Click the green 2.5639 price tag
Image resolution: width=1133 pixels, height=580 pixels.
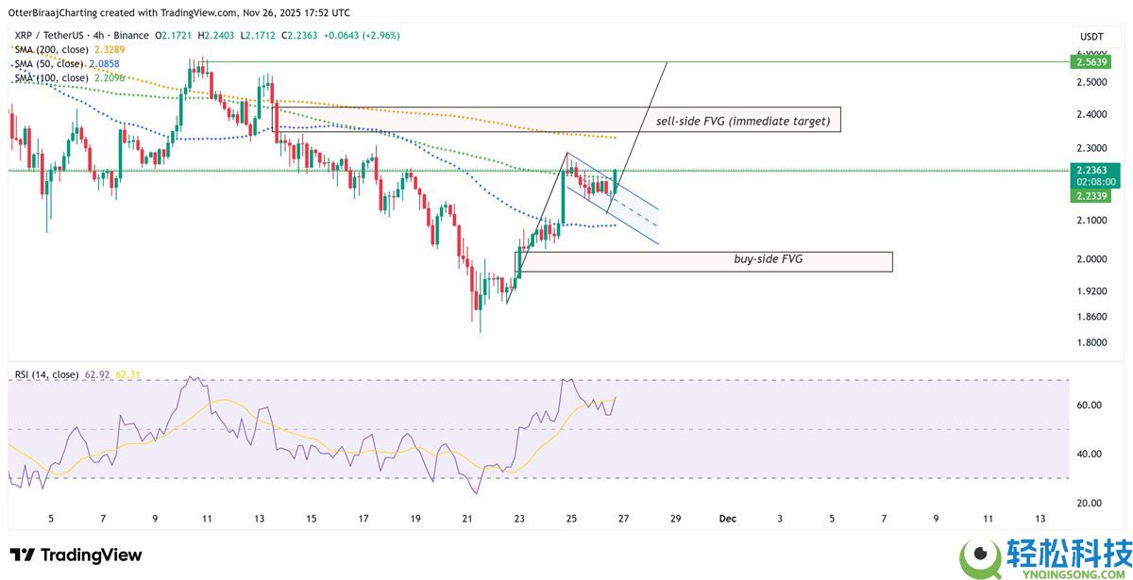coord(1090,61)
